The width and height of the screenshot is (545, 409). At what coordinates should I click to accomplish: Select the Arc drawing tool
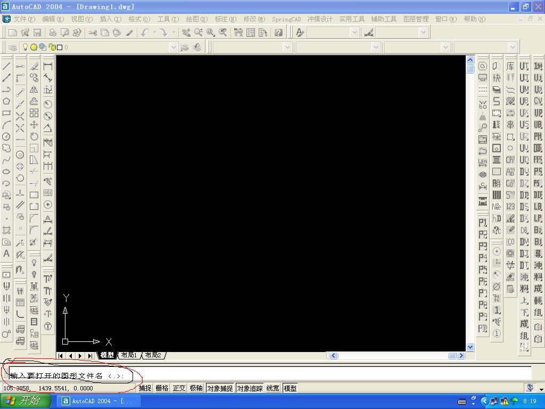point(6,125)
